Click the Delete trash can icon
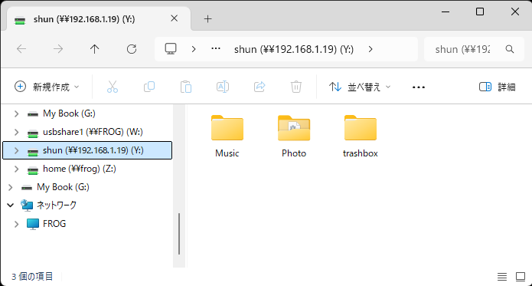This screenshot has height=286, width=532. point(296,87)
